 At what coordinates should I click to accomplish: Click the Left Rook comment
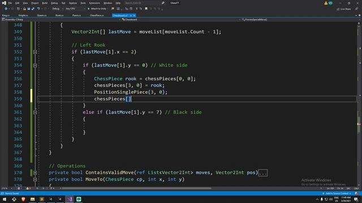(88, 45)
